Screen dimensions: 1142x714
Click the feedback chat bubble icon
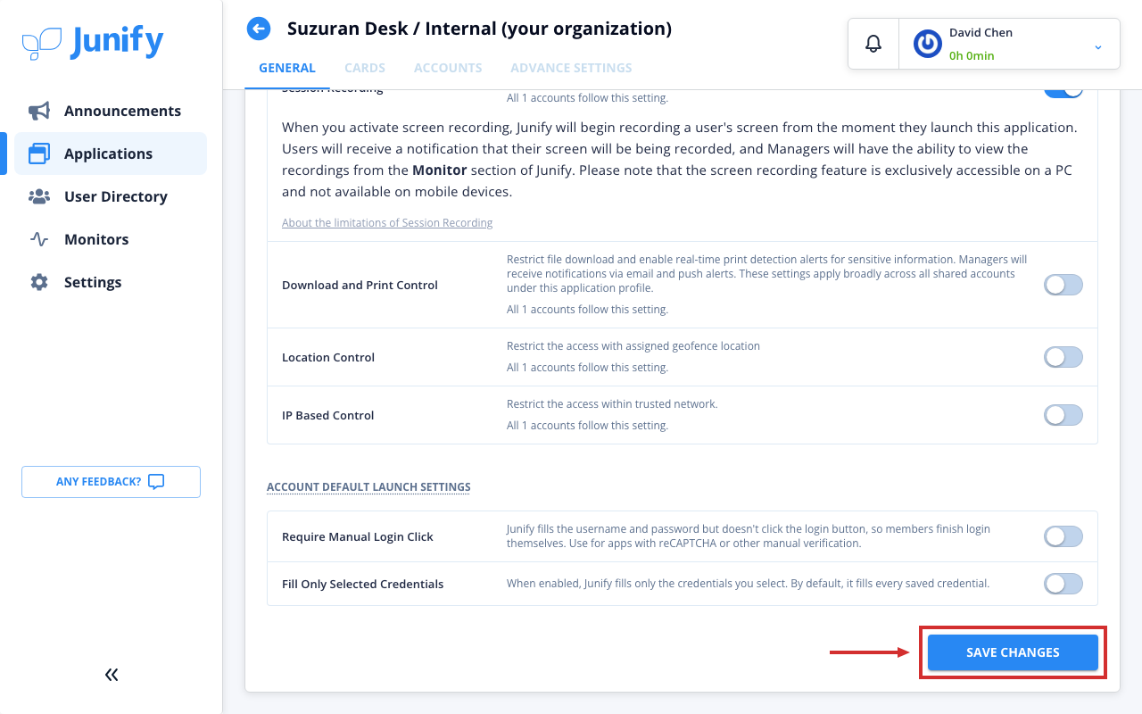click(156, 482)
